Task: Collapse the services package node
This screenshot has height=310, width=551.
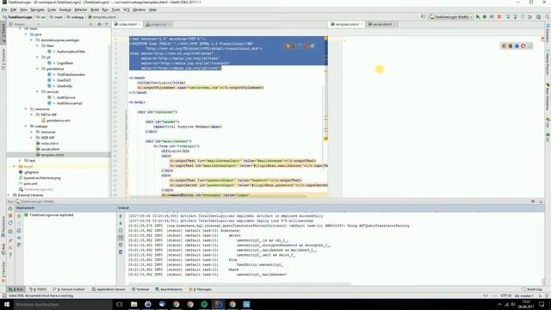Action: (x=37, y=92)
